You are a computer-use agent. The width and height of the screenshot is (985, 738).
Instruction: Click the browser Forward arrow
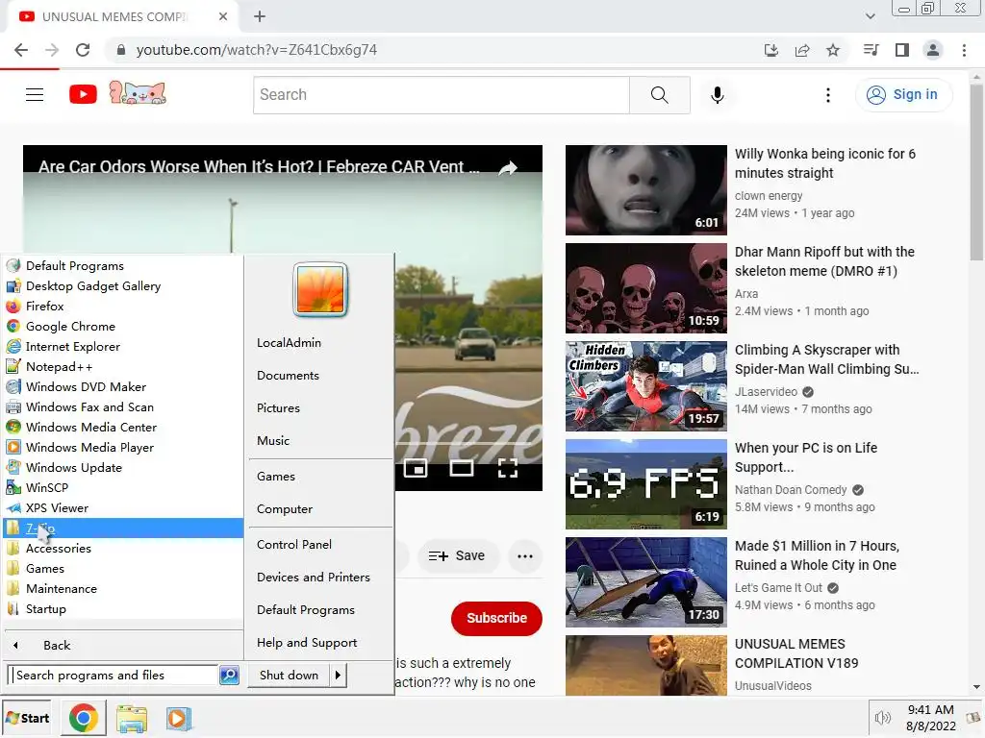pos(52,50)
